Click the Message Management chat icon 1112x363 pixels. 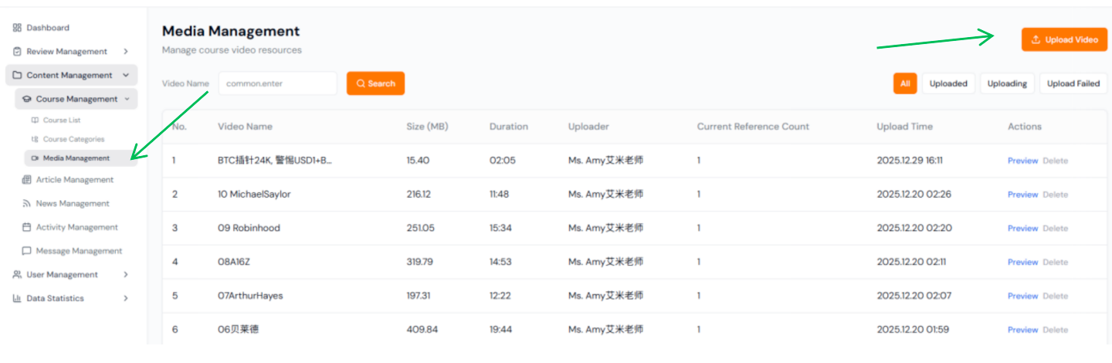[27, 251]
